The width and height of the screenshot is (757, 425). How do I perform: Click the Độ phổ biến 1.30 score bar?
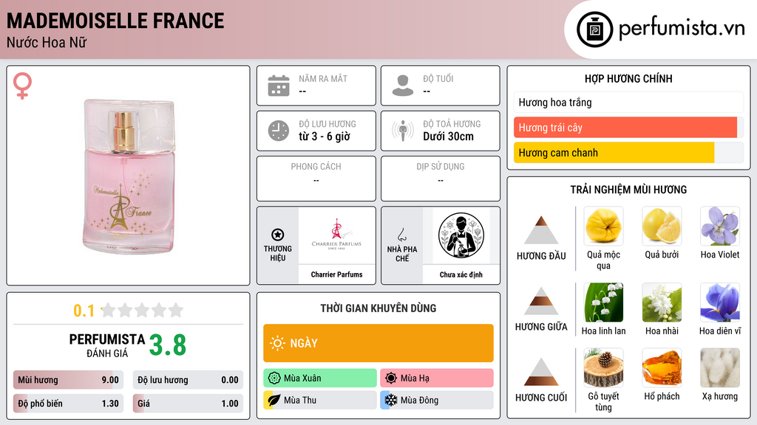click(x=69, y=404)
